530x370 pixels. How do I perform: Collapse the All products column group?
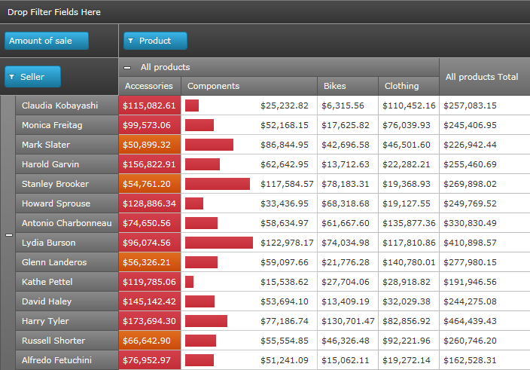(128, 68)
